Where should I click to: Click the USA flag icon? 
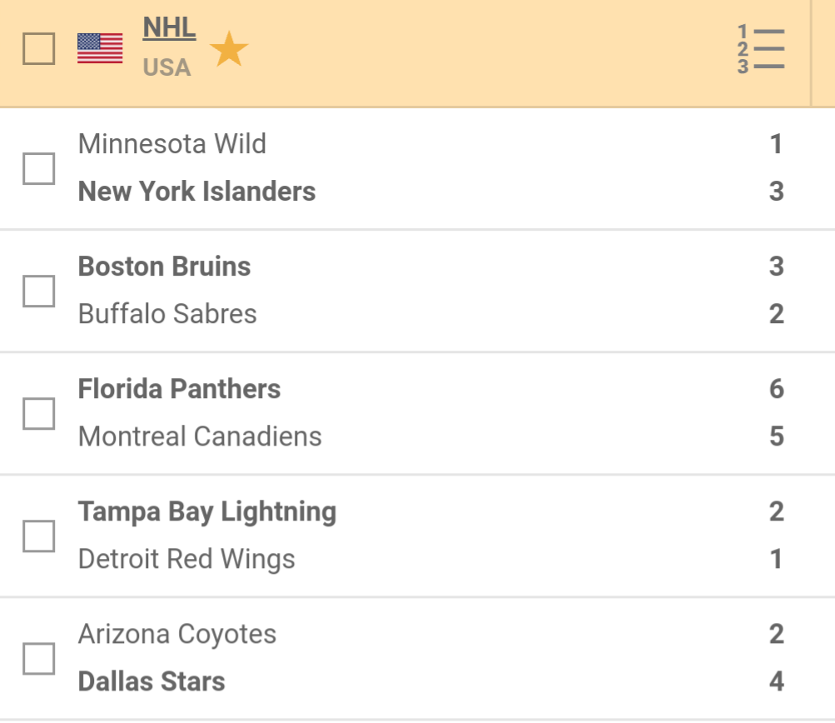tap(100, 48)
